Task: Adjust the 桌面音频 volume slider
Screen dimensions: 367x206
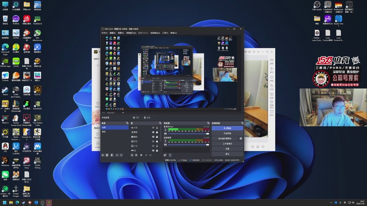Action: point(189,145)
